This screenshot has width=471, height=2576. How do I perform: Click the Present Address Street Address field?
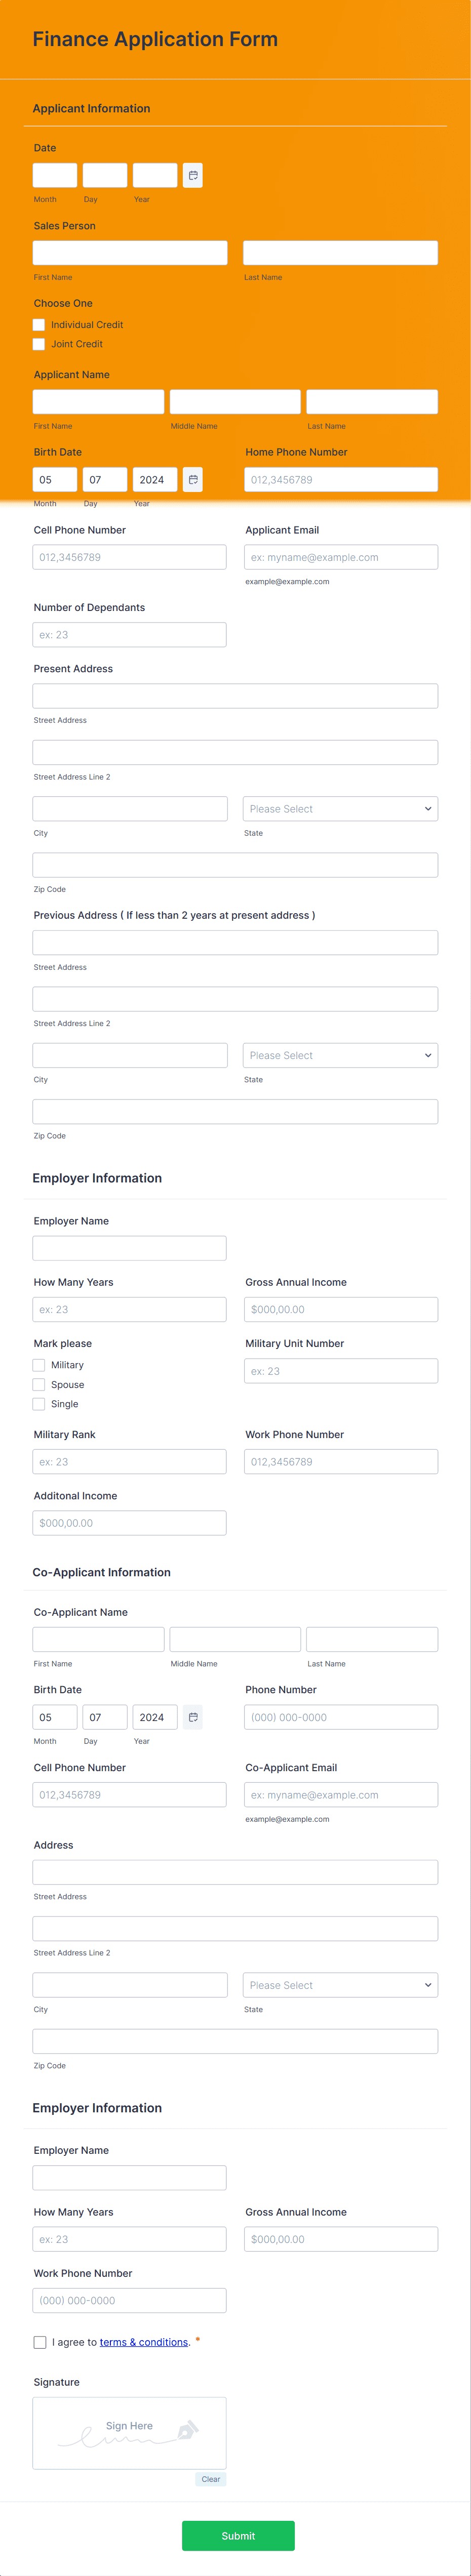point(235,696)
